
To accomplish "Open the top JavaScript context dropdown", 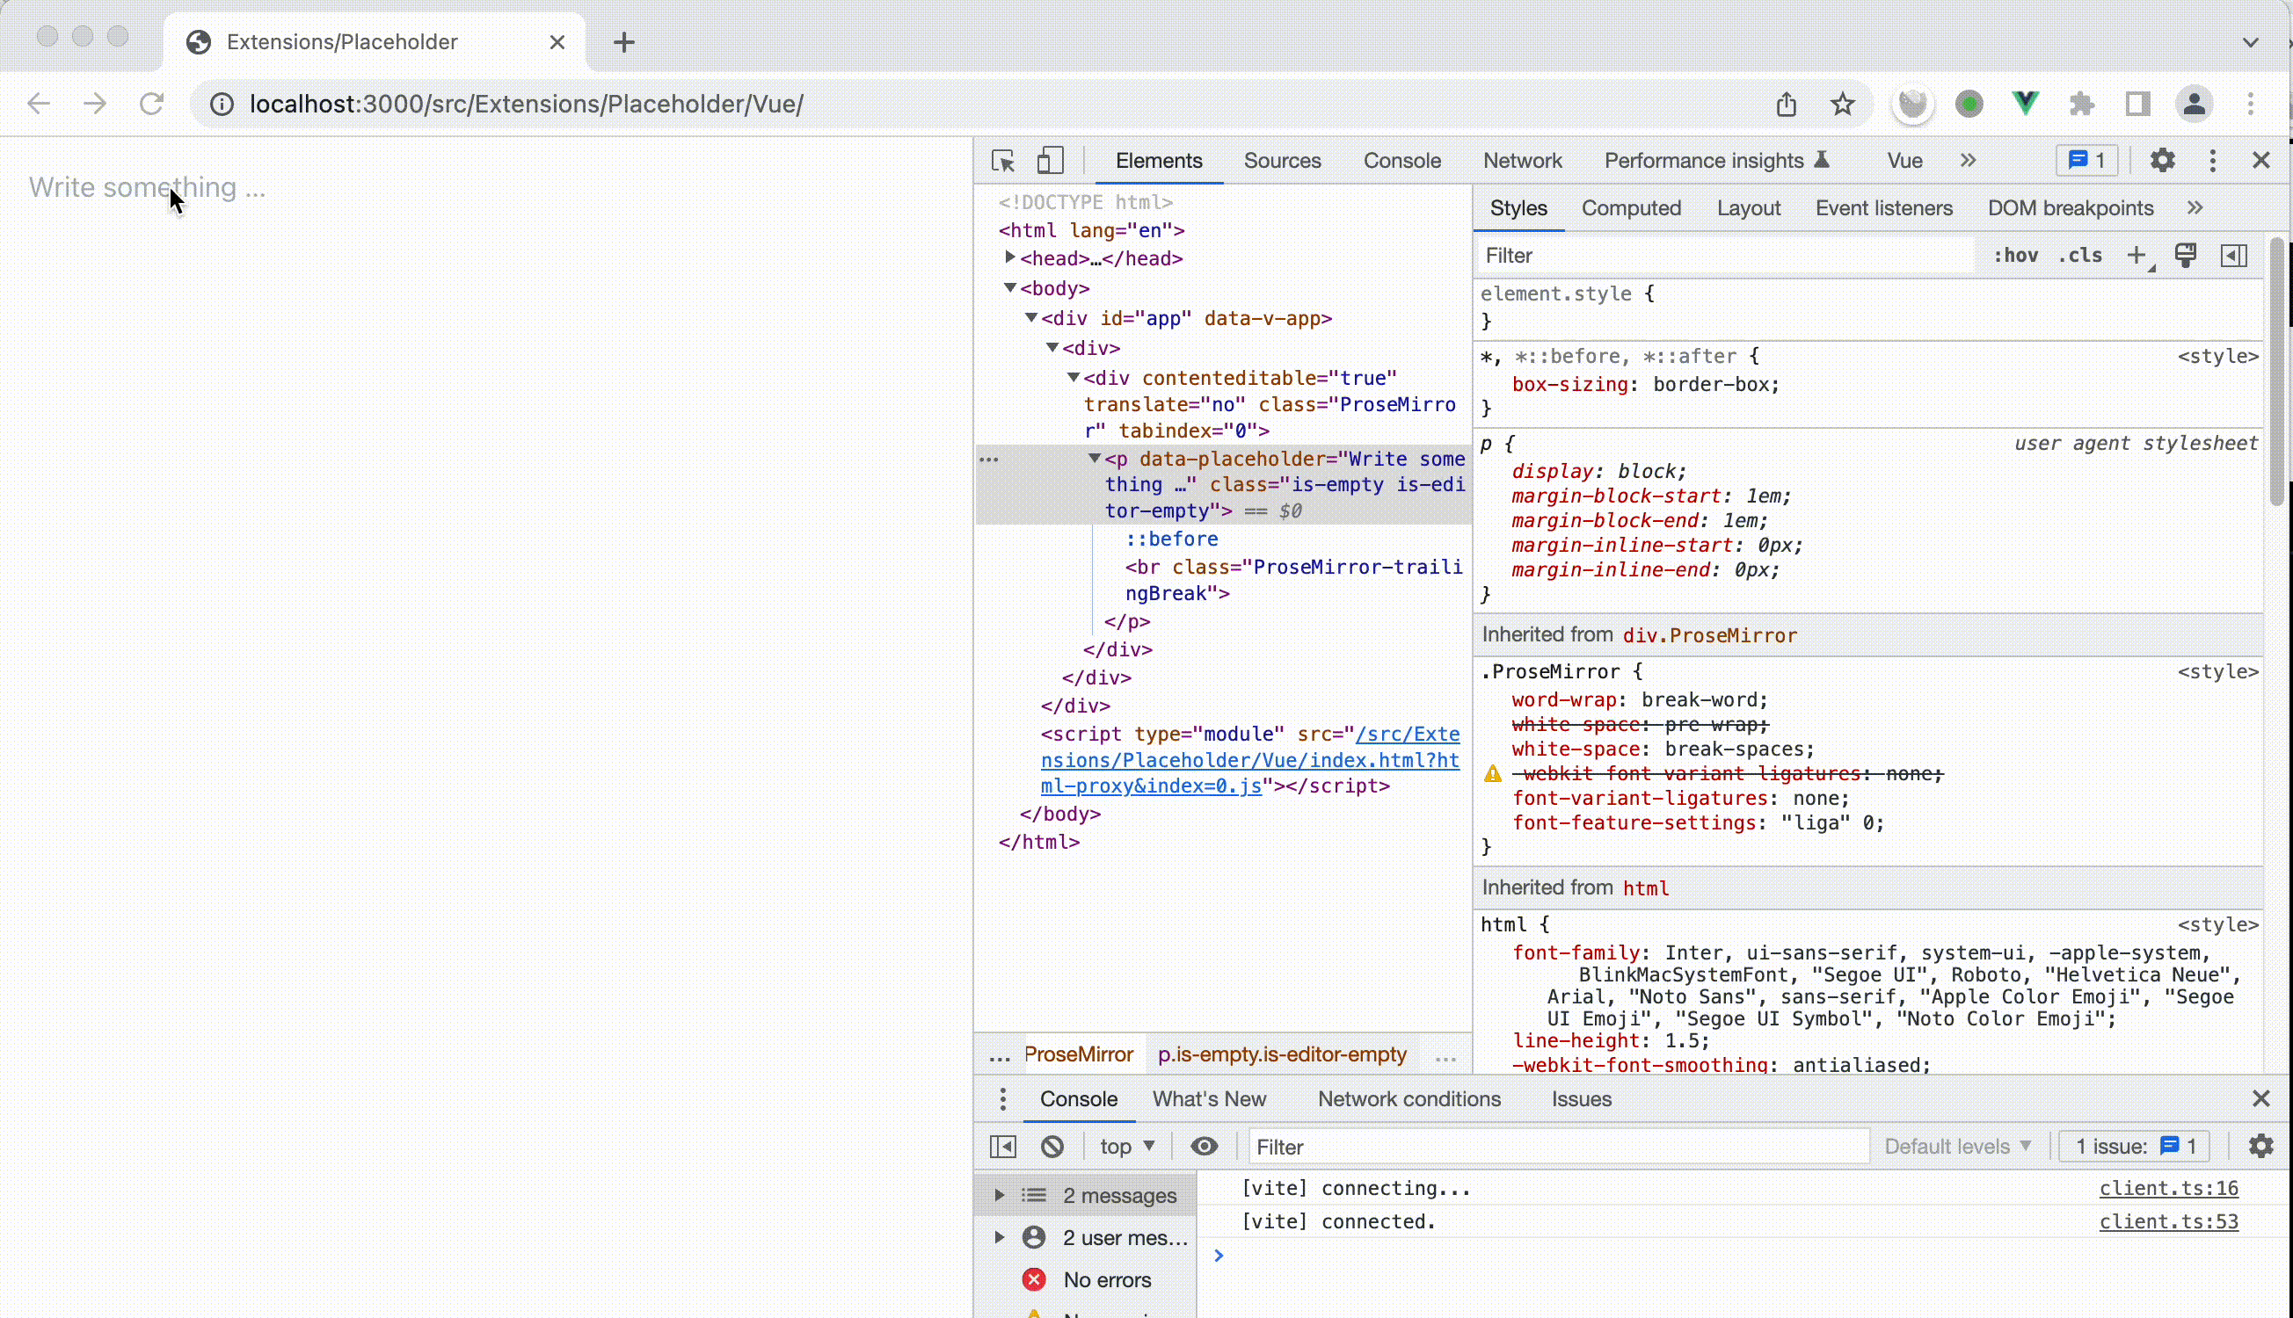I will (1126, 1147).
